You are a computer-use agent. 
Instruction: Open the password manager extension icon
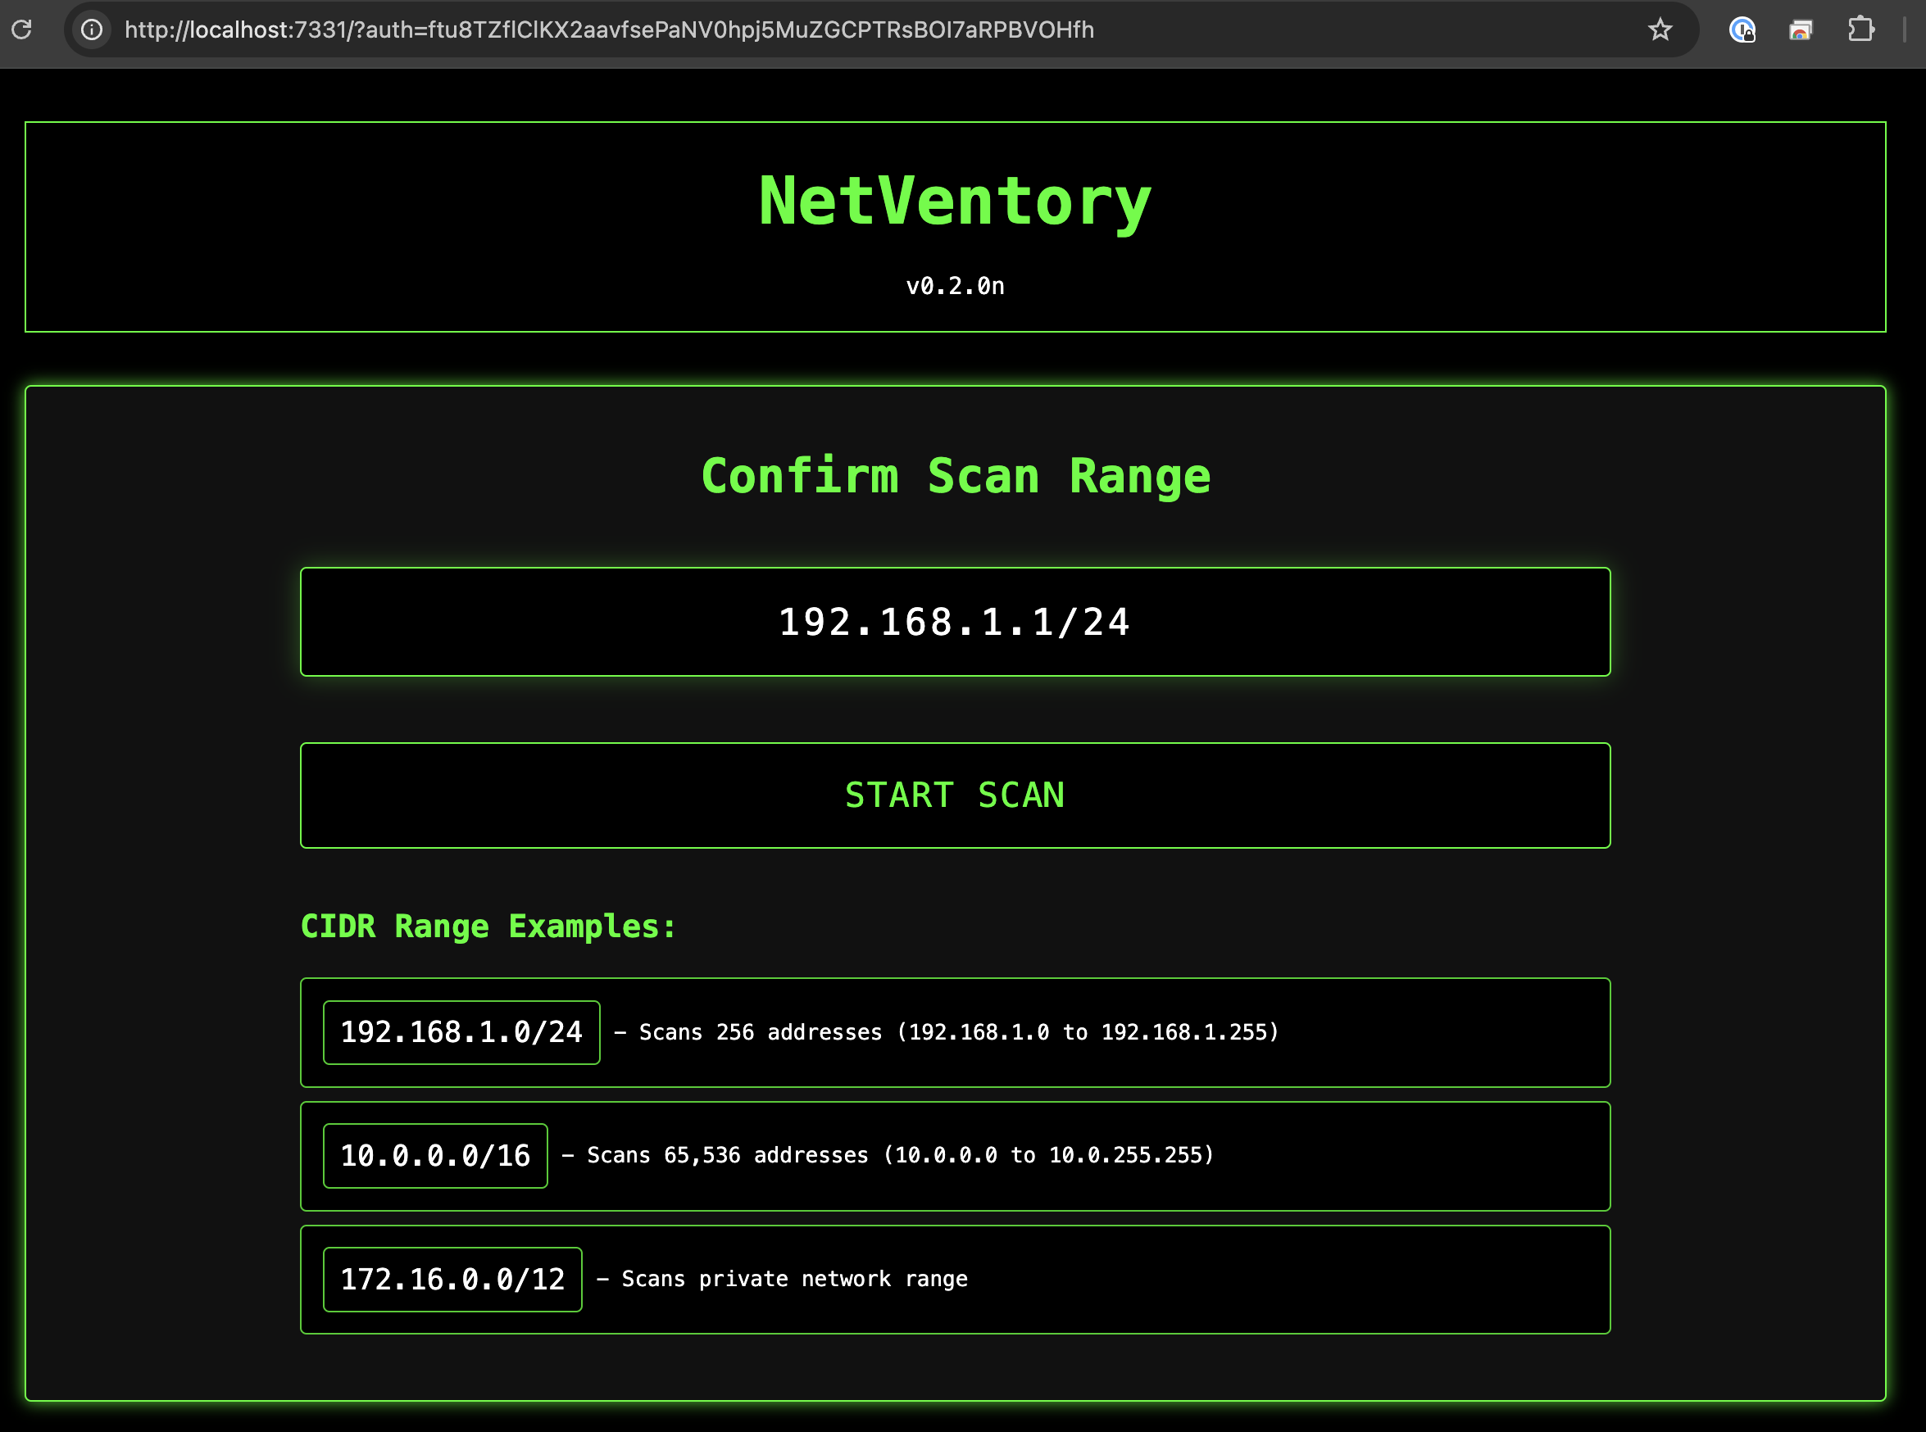click(1742, 29)
